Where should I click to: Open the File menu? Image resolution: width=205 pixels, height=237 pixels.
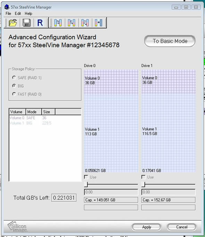[8, 14]
